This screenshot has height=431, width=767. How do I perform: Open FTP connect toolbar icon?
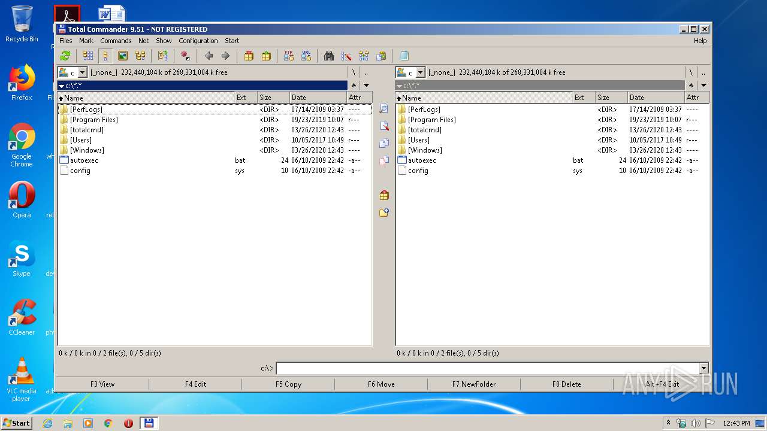pos(289,56)
